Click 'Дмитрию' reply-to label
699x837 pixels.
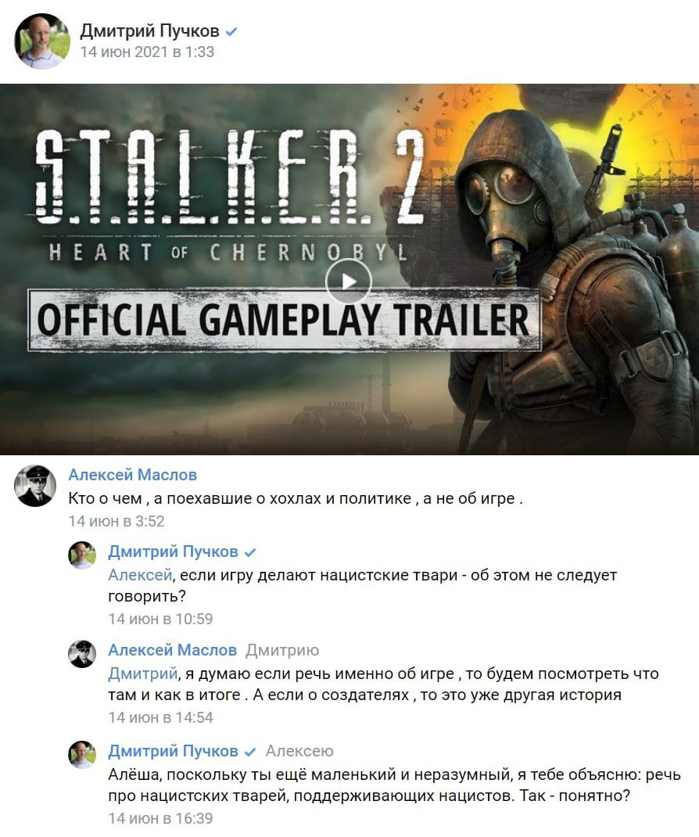282,650
